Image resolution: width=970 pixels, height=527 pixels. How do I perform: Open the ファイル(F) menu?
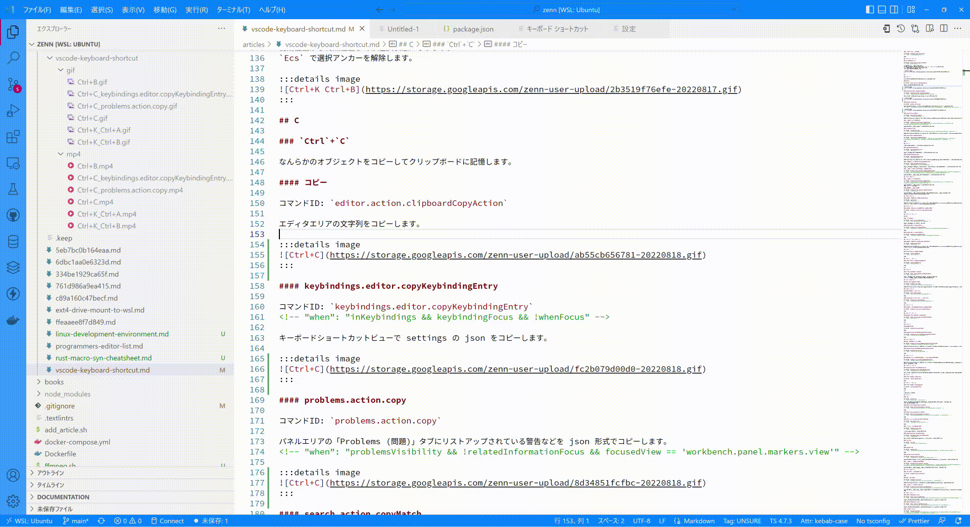tap(37, 10)
